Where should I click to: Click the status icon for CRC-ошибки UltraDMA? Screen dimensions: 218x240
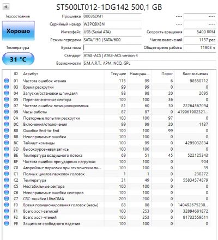coord(7,199)
